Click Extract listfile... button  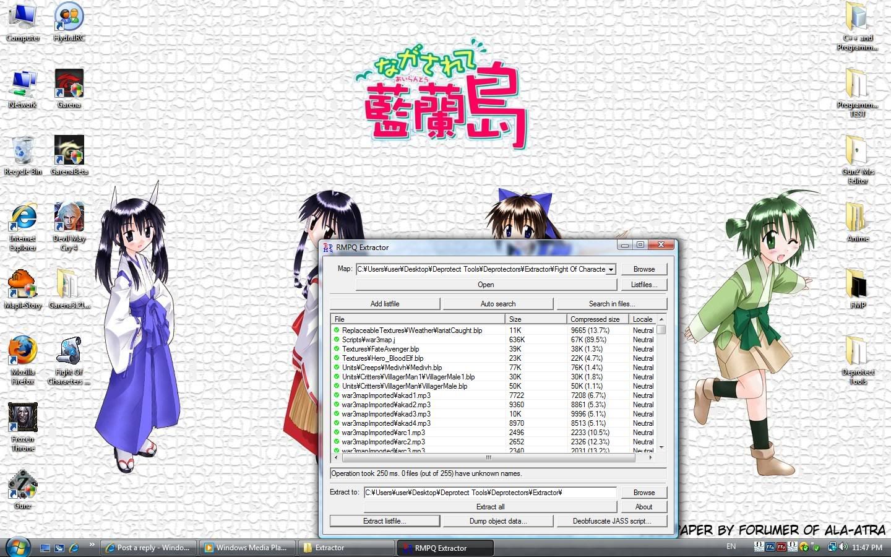click(x=385, y=521)
